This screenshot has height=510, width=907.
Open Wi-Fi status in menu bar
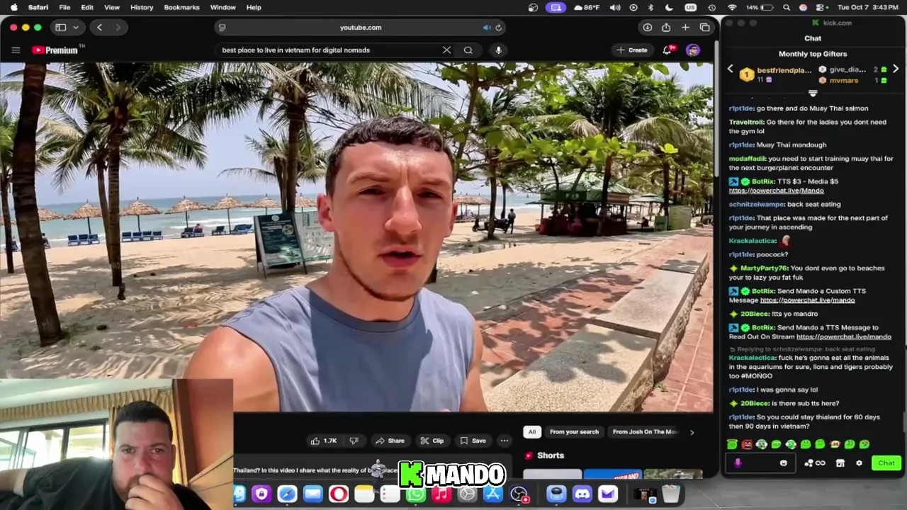(x=732, y=7)
